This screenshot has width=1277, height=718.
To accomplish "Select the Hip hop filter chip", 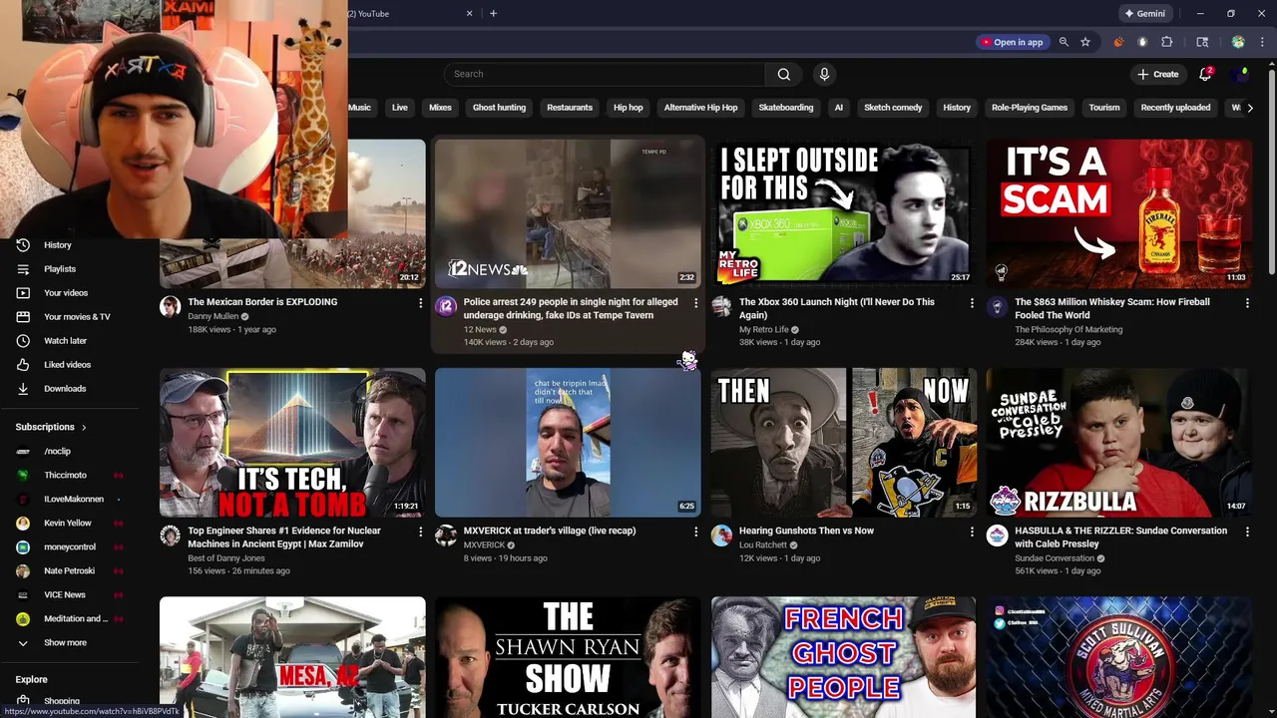I will (x=629, y=108).
